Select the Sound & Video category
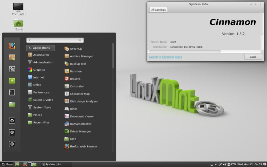This screenshot has width=267, height=167. coord(43,100)
